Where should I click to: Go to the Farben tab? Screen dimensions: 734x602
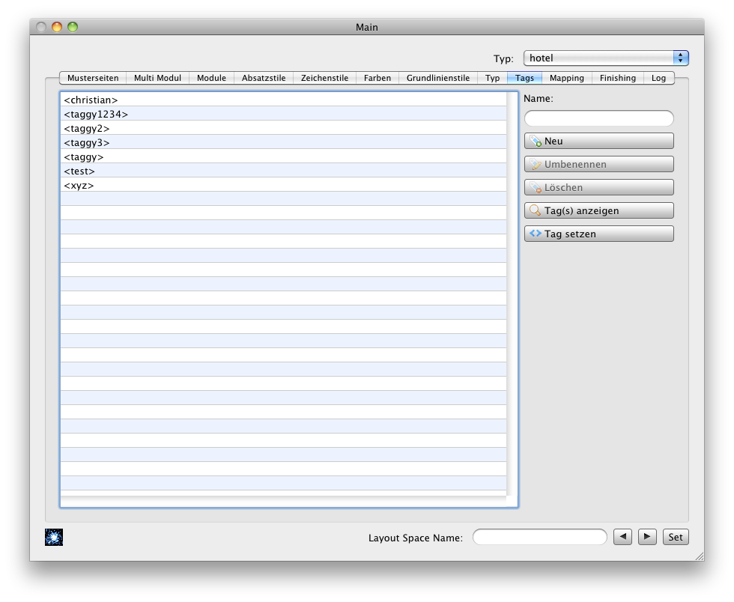click(377, 78)
